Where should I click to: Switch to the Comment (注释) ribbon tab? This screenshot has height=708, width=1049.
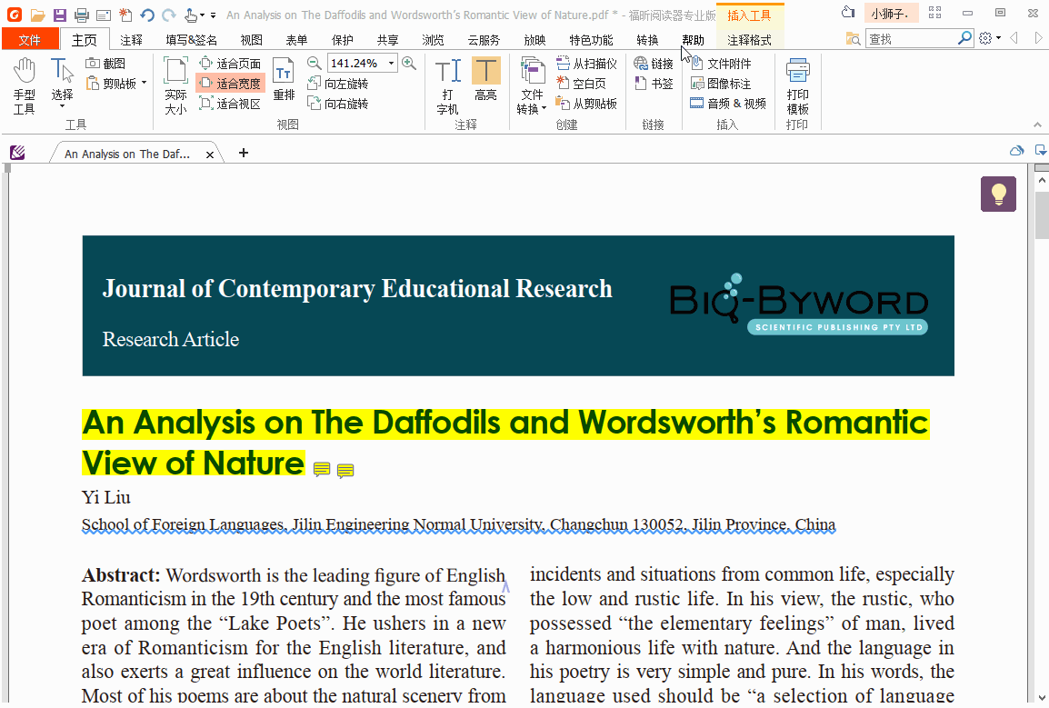coord(132,40)
